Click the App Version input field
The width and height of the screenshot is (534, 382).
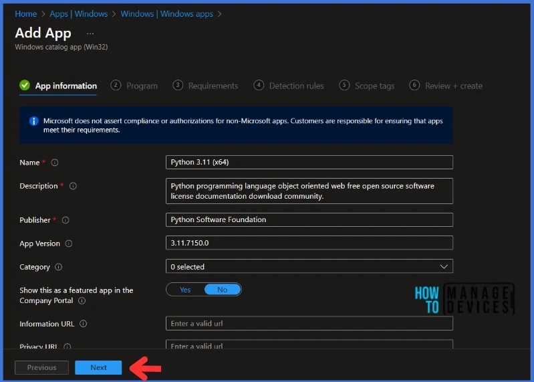(309, 243)
